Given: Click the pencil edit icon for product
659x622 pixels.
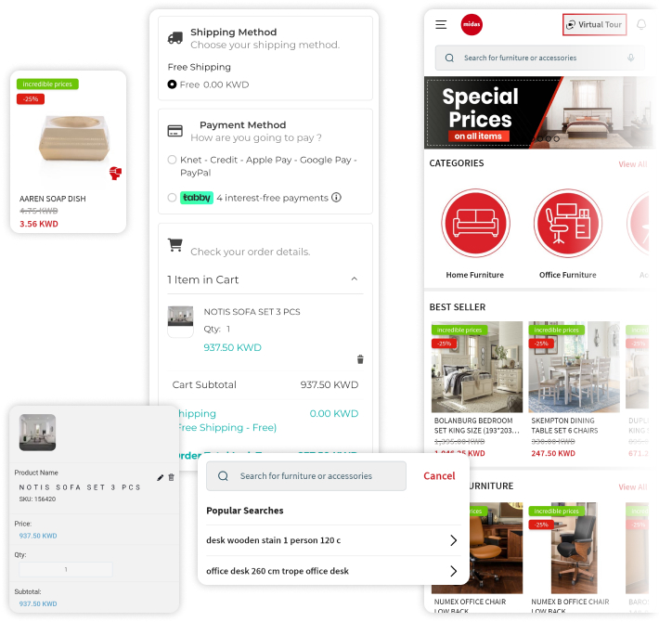Looking at the screenshot, I should click(x=161, y=477).
